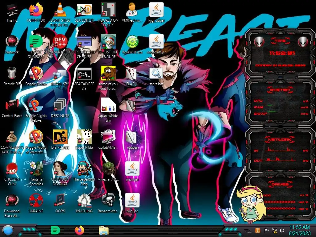Open the VLC cone icon labeled DONT STICK
This screenshot has height=237, width=316.
pos(60,10)
